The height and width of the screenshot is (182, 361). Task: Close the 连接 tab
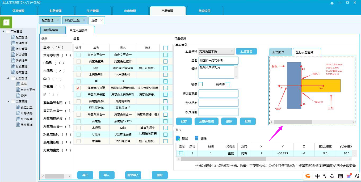tap(101, 20)
